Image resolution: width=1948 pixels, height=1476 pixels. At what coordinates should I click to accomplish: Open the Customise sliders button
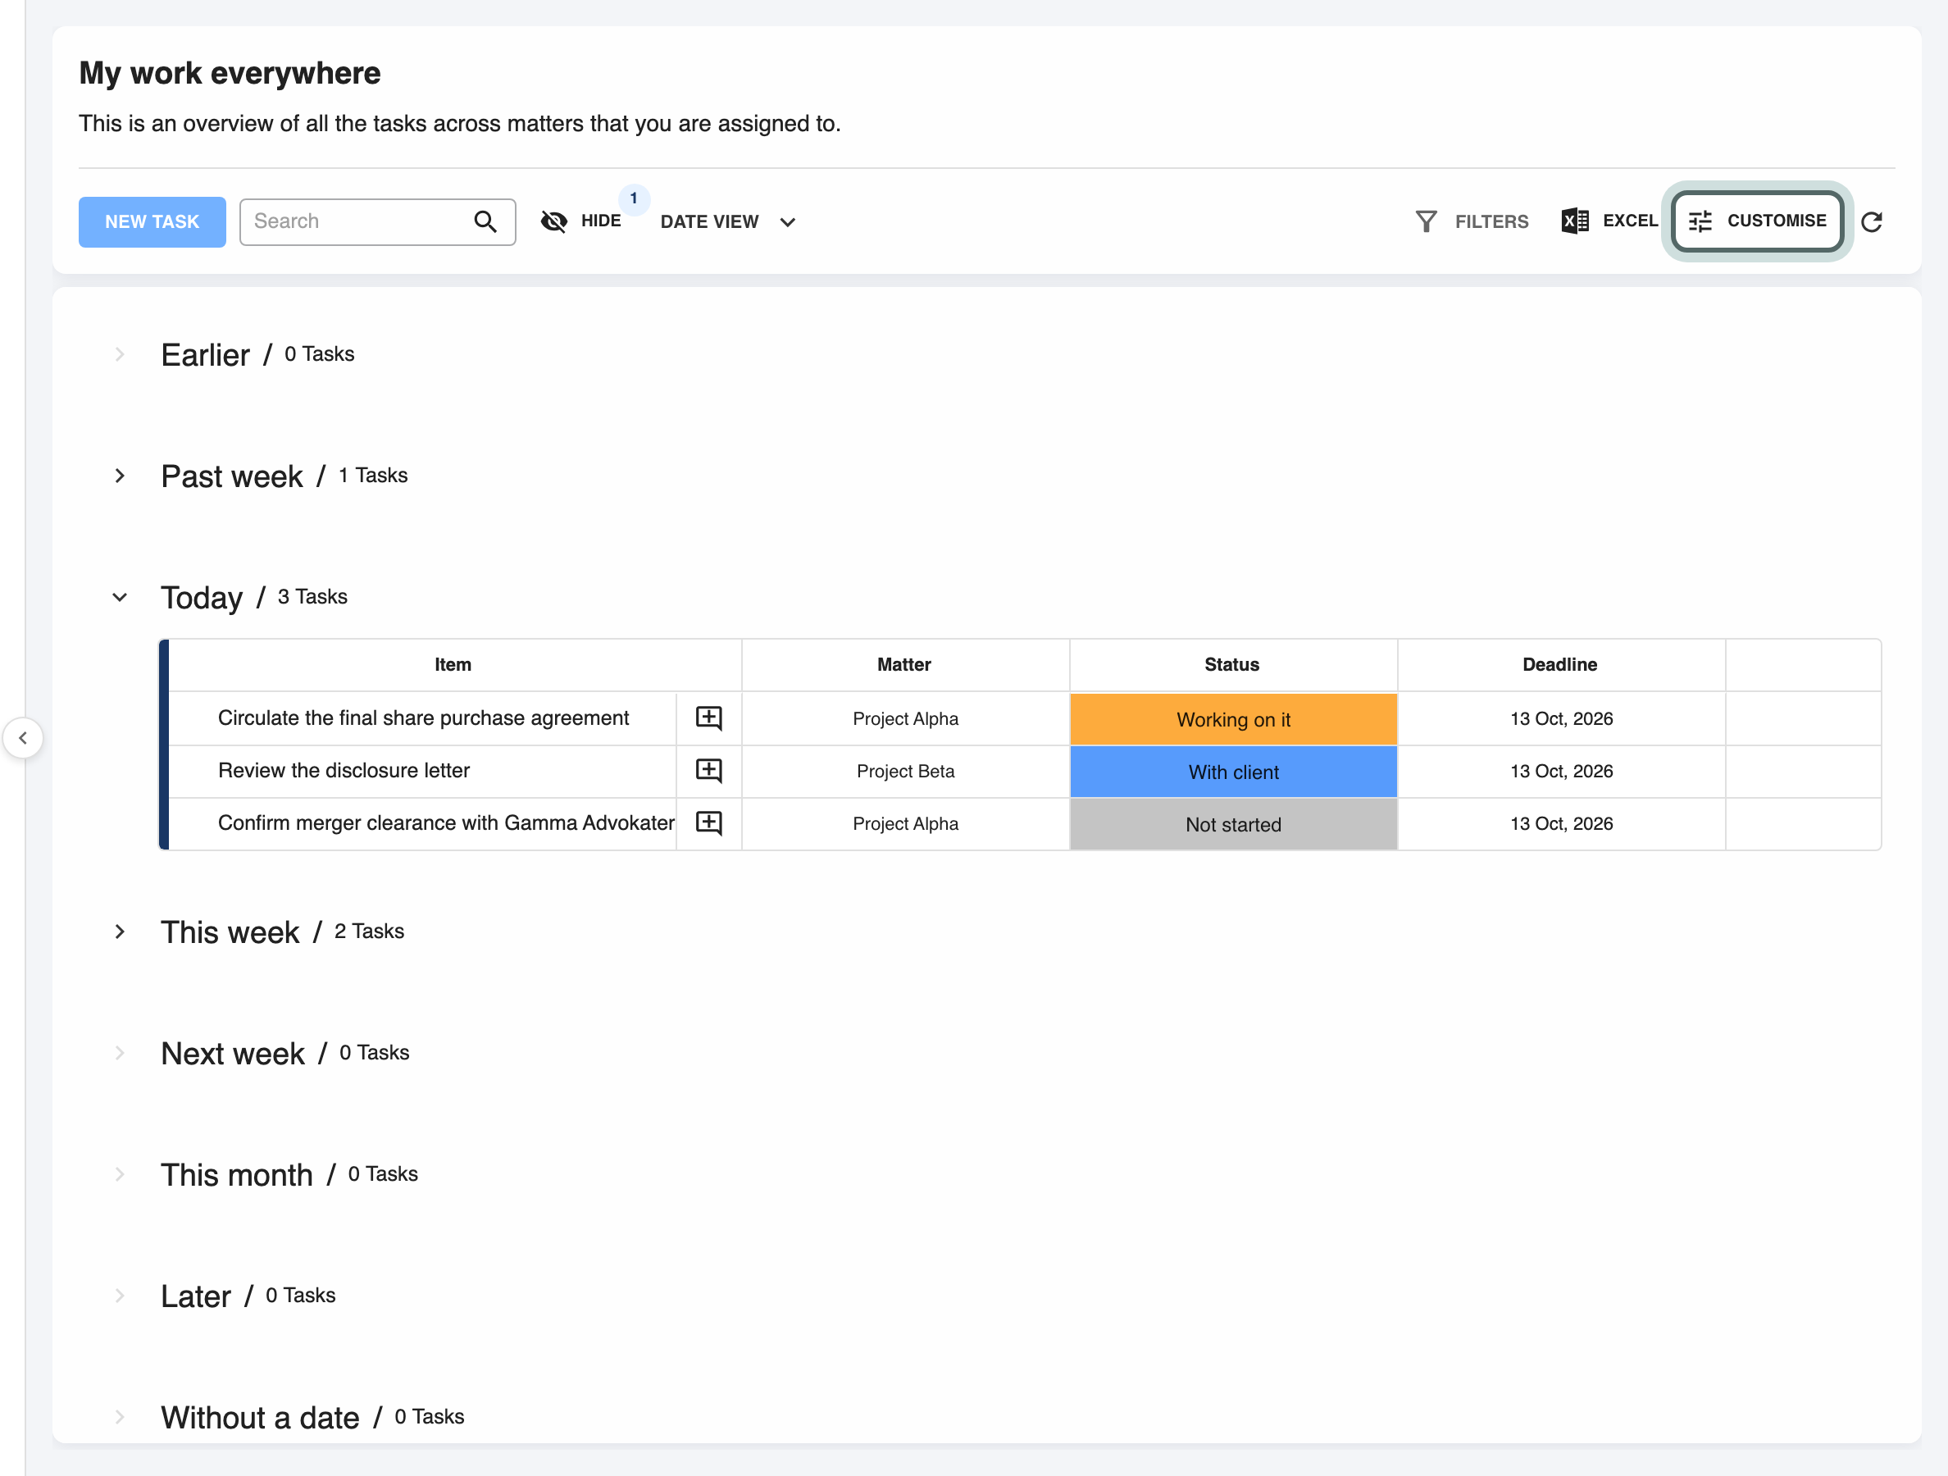(1758, 221)
